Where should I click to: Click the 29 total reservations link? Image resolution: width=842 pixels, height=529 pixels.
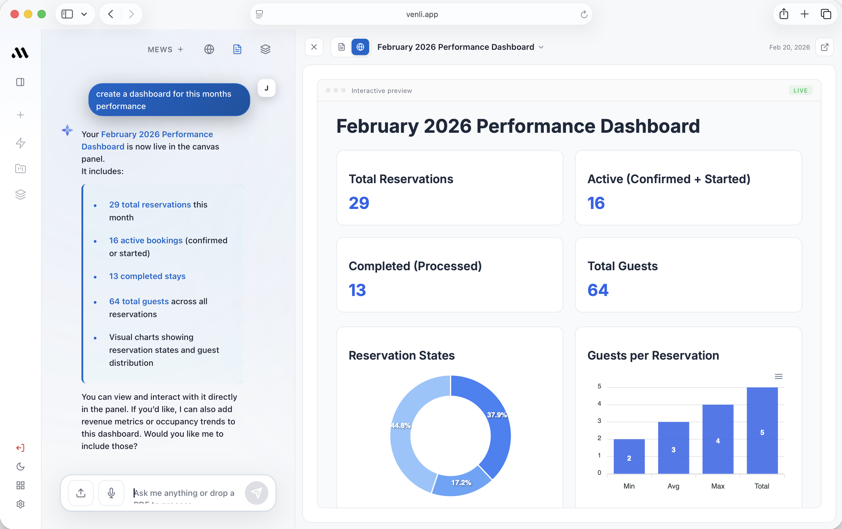pyautogui.click(x=150, y=205)
